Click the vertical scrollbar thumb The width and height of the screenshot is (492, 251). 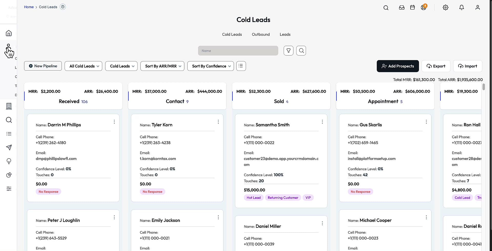pos(484,87)
